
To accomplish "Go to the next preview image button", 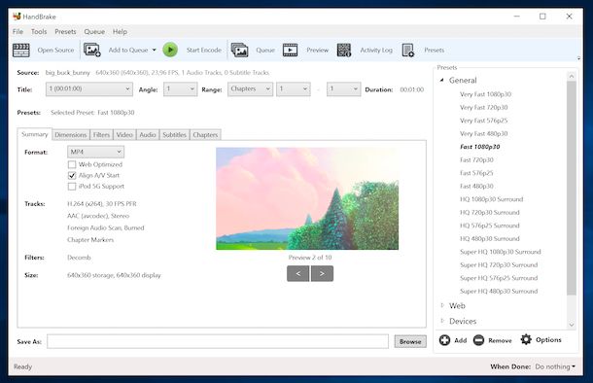I will pyautogui.click(x=322, y=273).
